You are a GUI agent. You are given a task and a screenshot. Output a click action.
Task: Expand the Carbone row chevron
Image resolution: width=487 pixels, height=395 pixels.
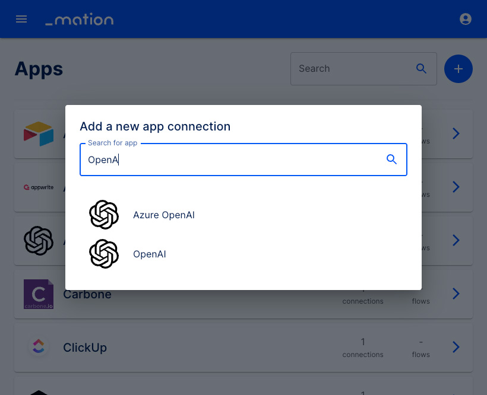pyautogui.click(x=456, y=294)
